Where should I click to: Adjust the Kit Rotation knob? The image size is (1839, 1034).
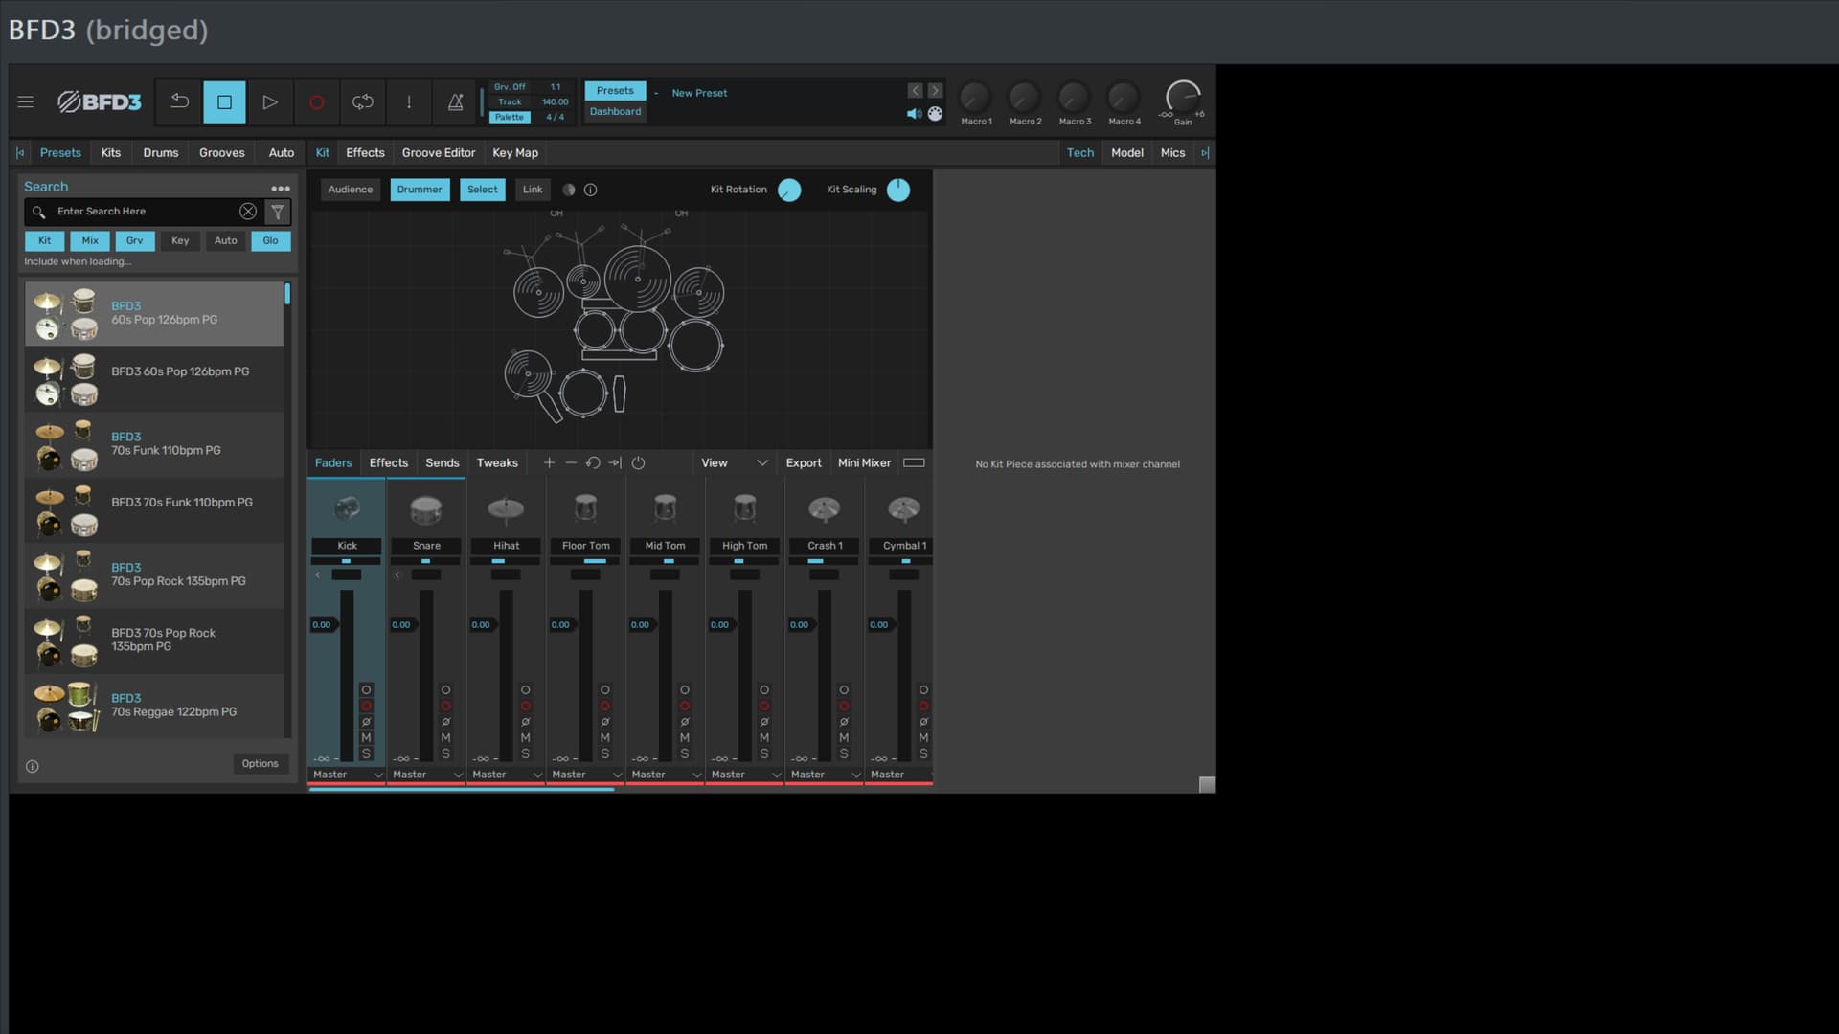(789, 191)
